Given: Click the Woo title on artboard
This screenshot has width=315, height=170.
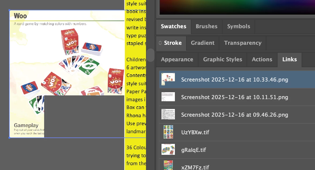Looking at the screenshot, I should 20,16.
